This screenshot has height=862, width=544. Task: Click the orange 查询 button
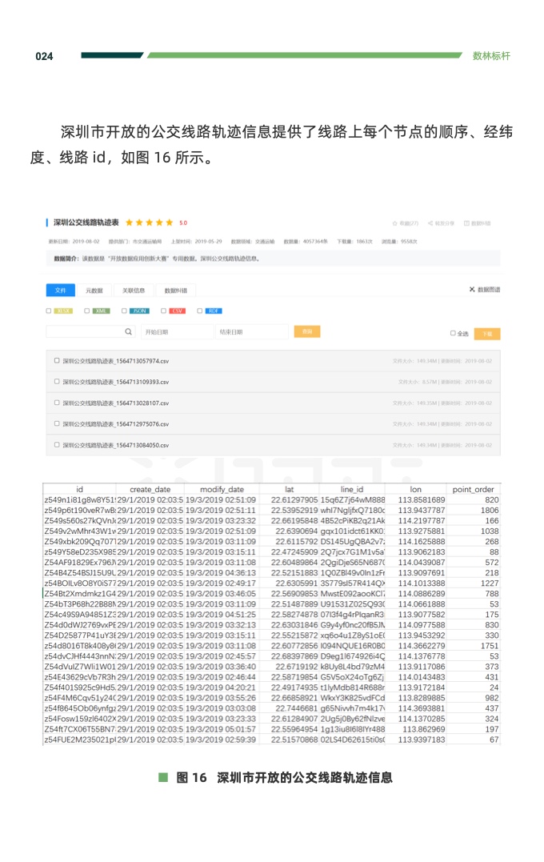(x=306, y=331)
